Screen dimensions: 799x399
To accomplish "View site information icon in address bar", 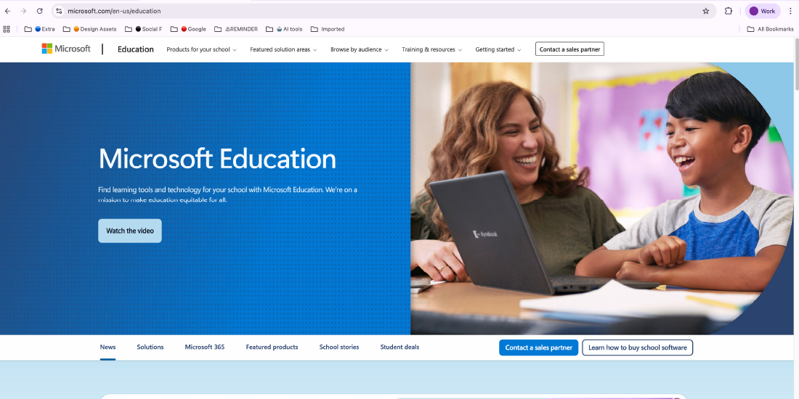I will point(60,11).
